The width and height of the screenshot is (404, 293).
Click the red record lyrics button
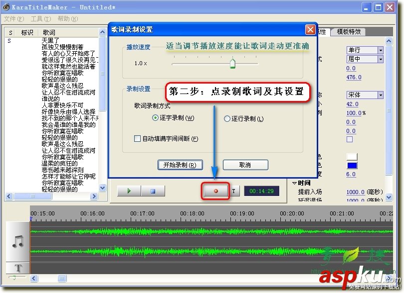[x=215, y=191]
